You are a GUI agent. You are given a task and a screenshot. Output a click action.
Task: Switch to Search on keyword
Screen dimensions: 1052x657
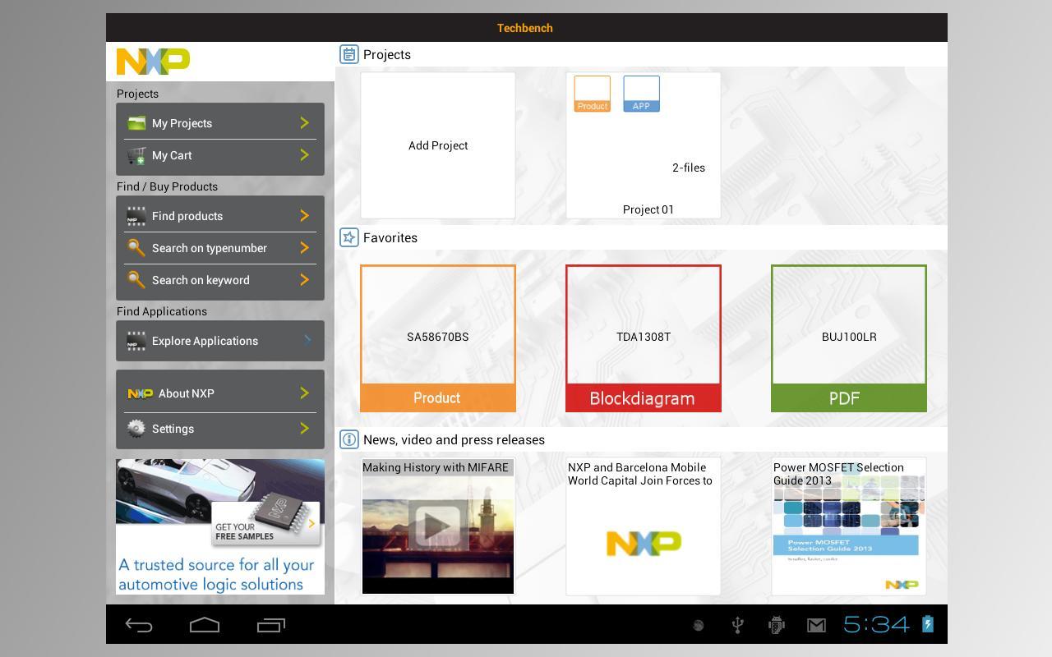[201, 280]
